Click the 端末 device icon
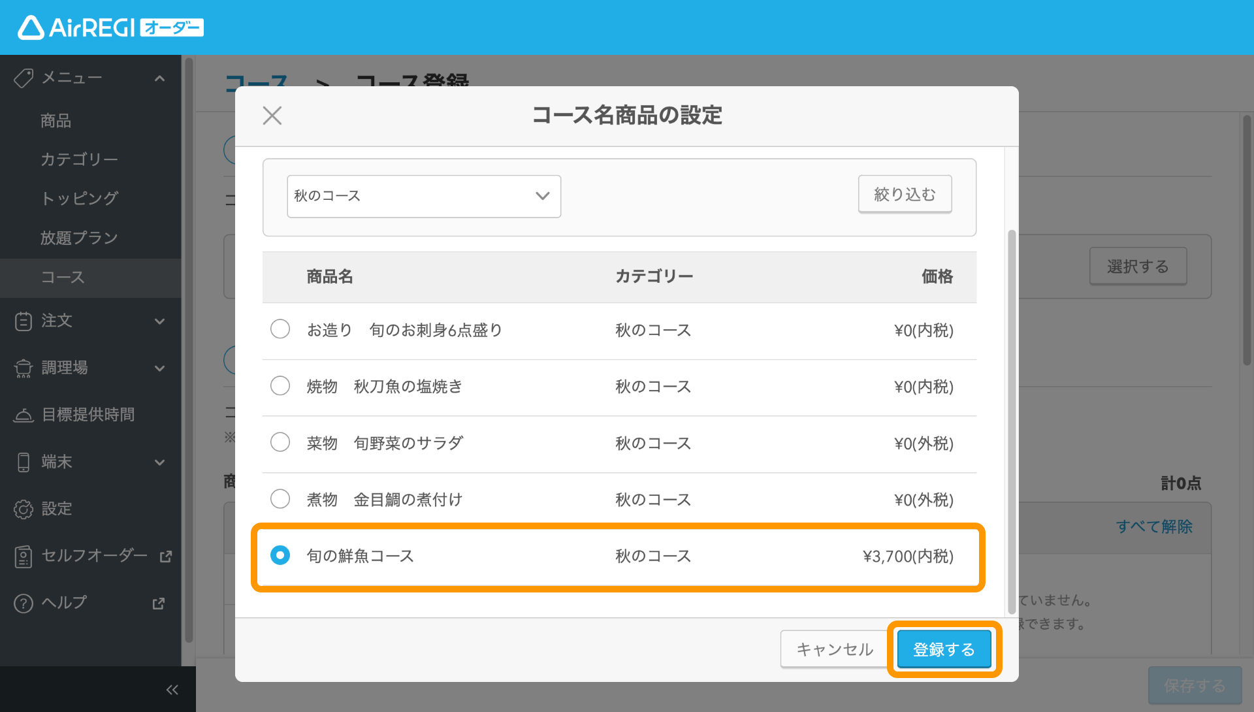This screenshot has height=712, width=1254. pyautogui.click(x=24, y=462)
